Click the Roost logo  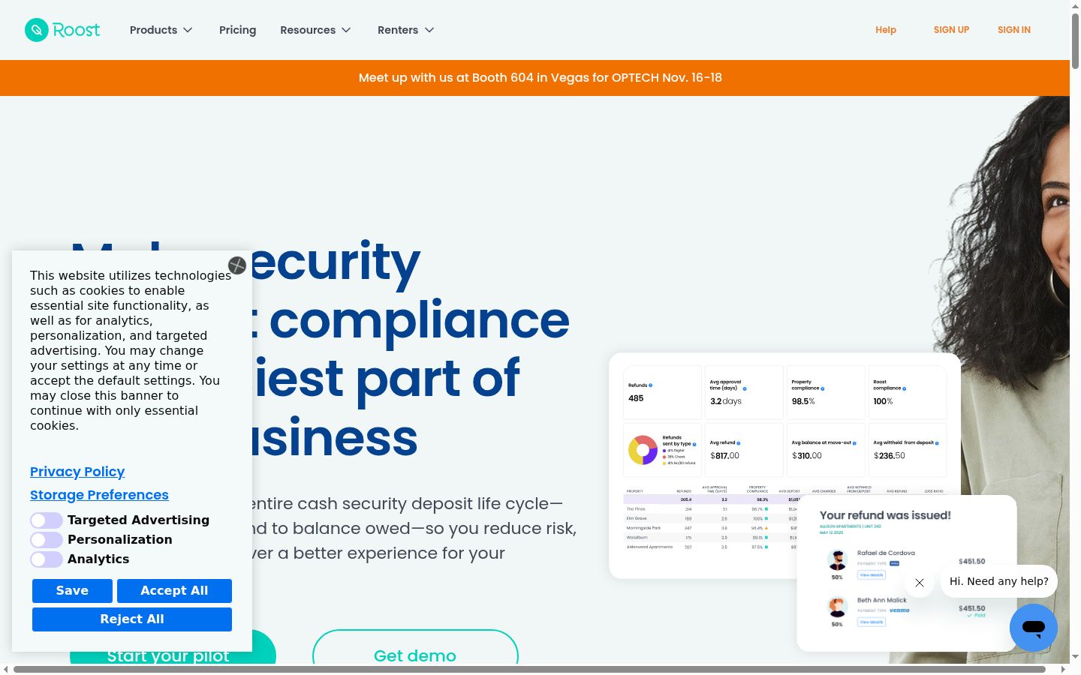62,30
